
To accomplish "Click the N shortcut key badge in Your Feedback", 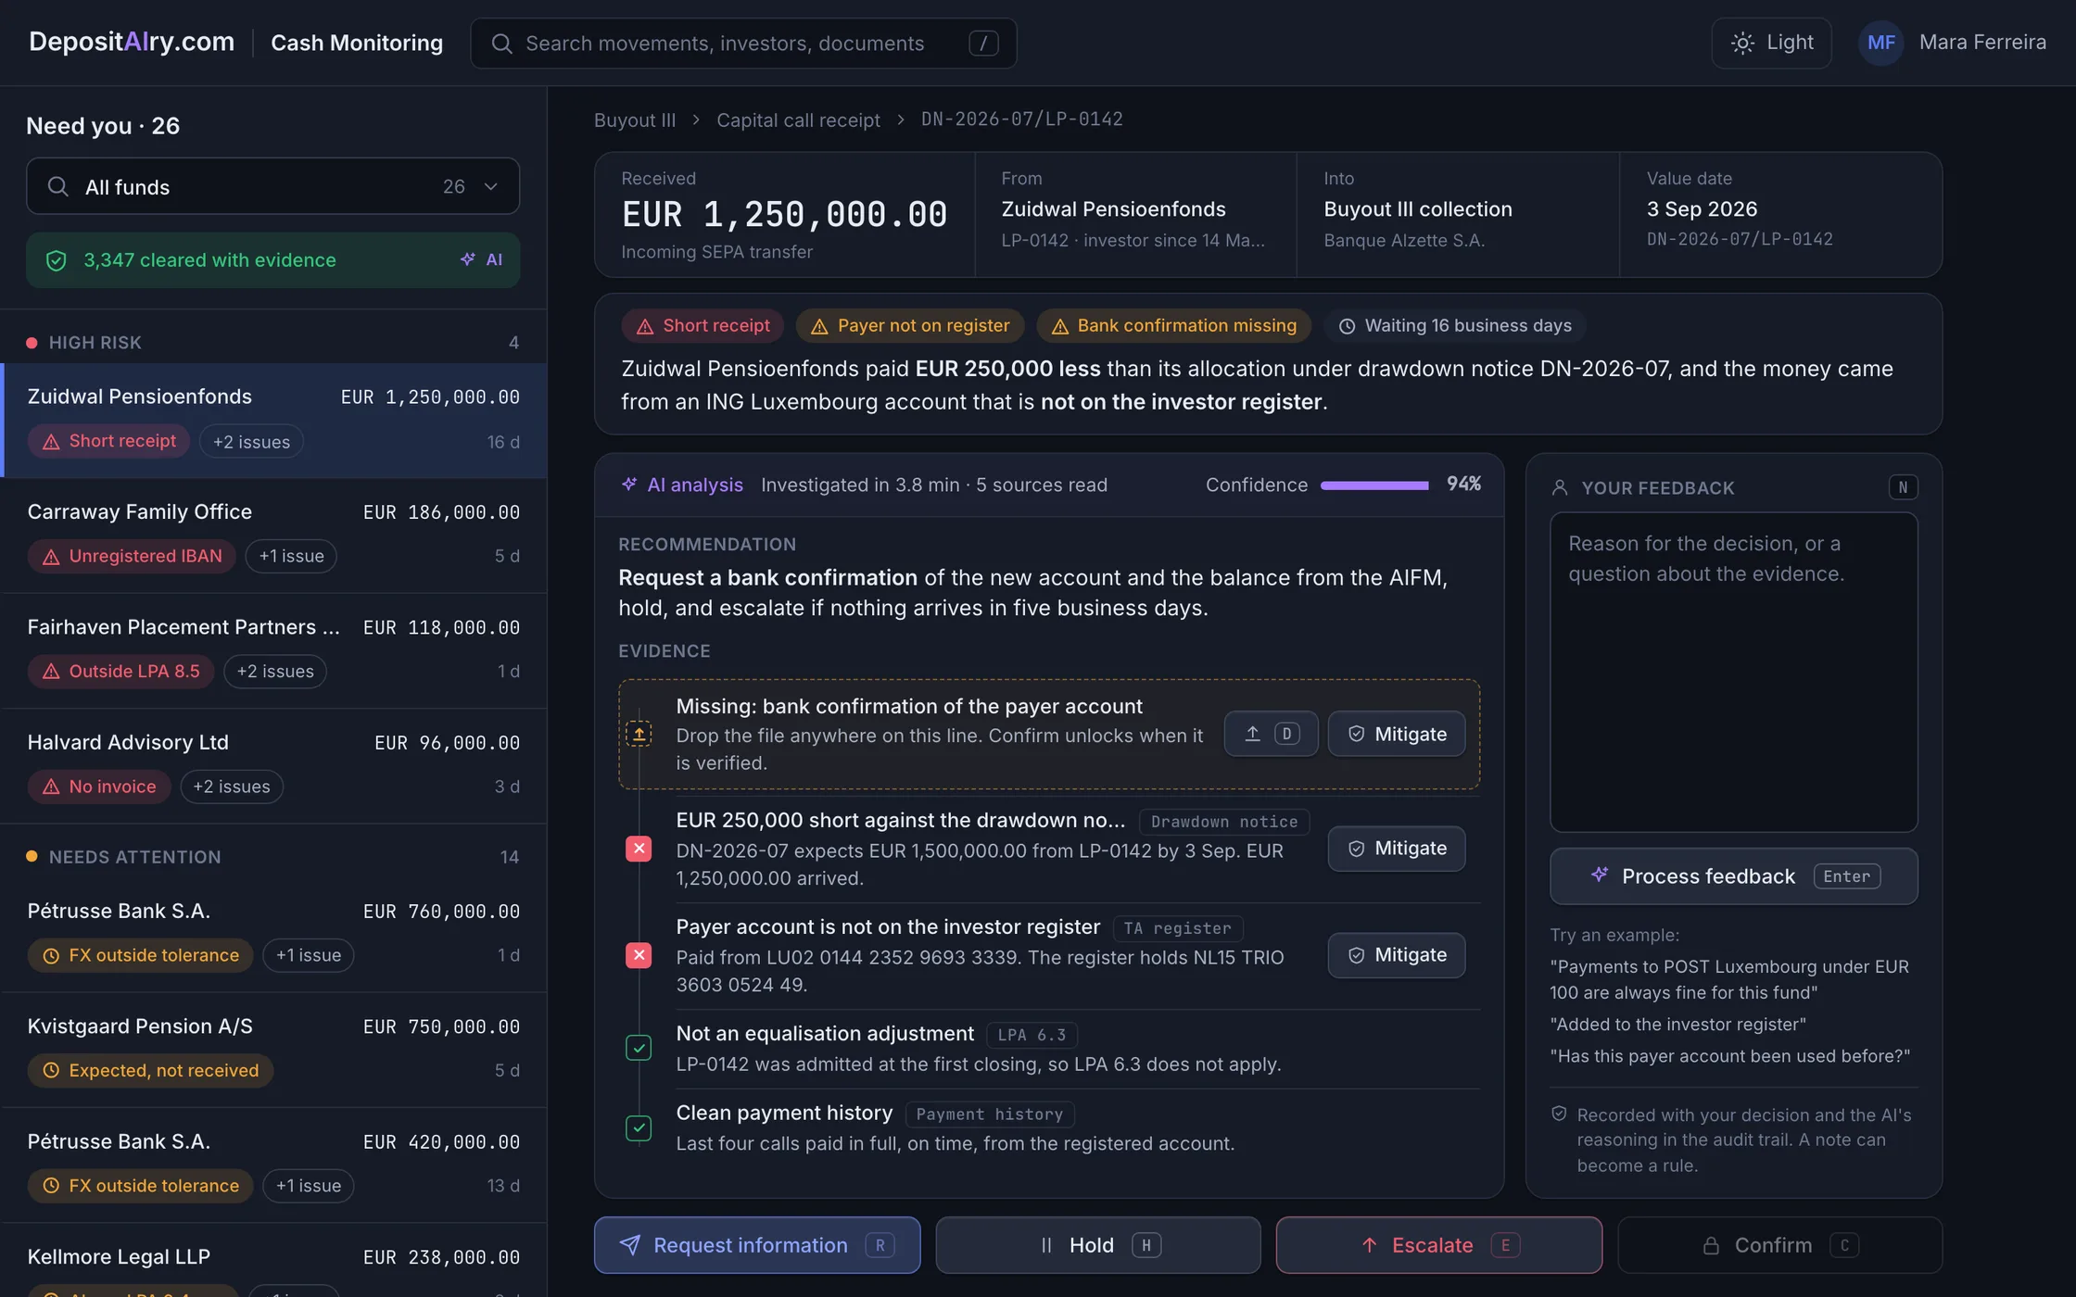I will tap(1903, 487).
